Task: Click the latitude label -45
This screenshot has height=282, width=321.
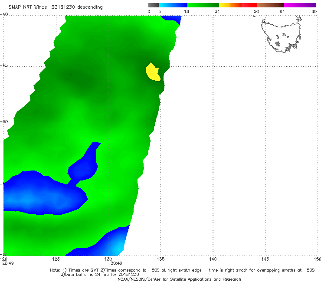Action: [4, 66]
